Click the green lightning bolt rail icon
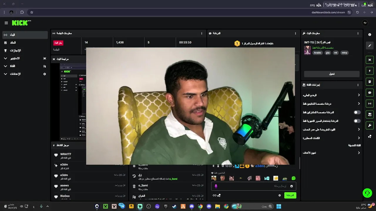 (370, 71)
